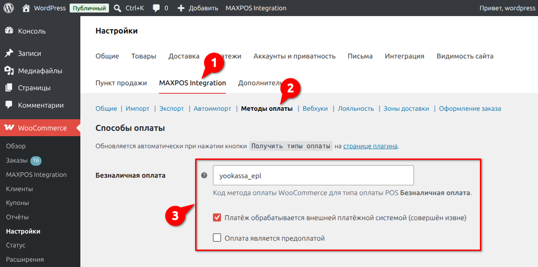
Task: Go to Зоны доставки subsection
Action: 406,108
